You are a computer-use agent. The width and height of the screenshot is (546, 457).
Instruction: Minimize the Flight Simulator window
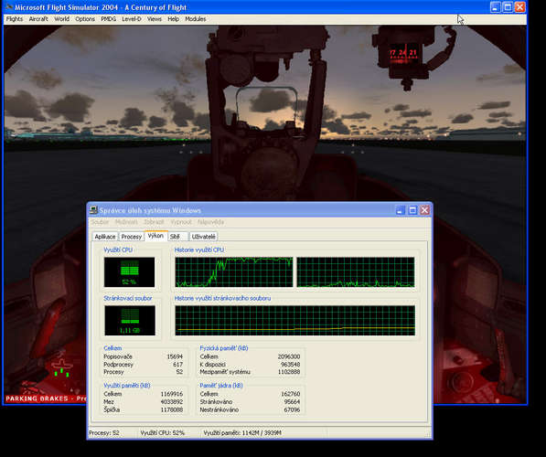495,7
